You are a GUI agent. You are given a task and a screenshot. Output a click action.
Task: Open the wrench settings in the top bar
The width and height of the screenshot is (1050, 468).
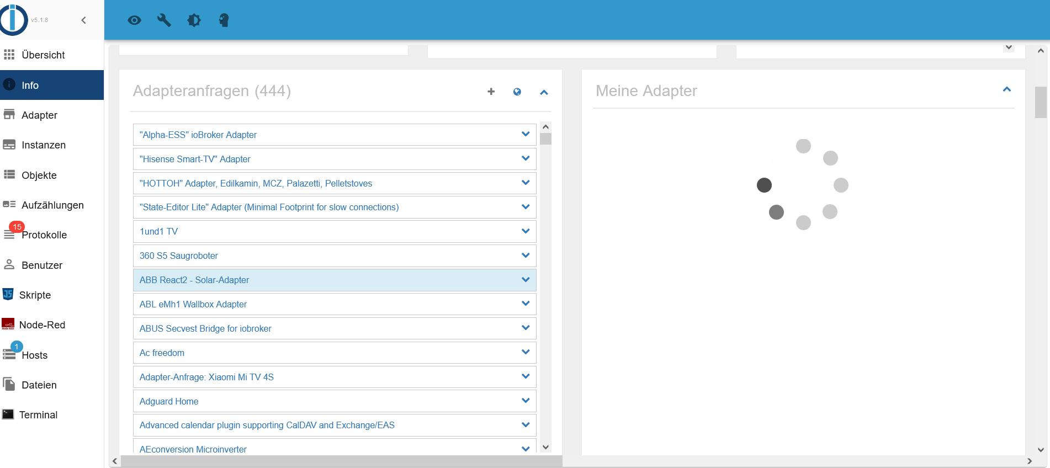coord(164,20)
